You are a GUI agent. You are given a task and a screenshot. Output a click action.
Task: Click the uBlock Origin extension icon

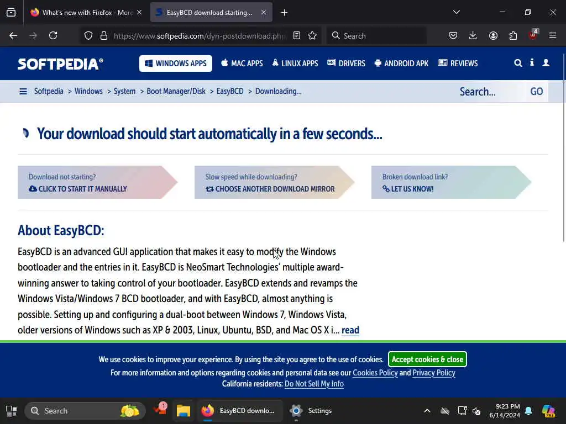coord(533,35)
